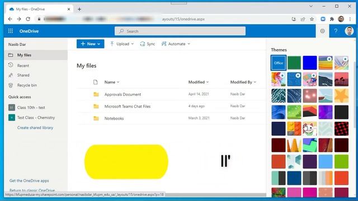Screen dimensions: 358x201
Task: Select the red polka dot dark theme
Action: (341, 128)
